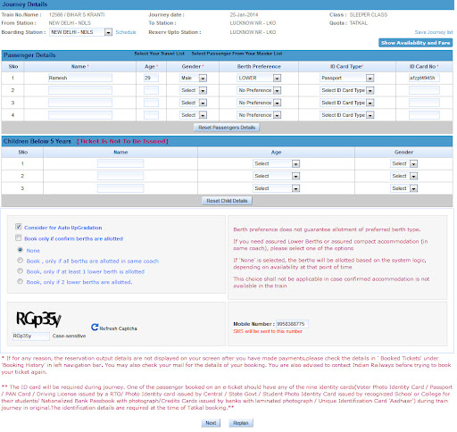Open Gender dropdown for passenger row 4
The width and height of the screenshot is (457, 432).
click(x=193, y=115)
